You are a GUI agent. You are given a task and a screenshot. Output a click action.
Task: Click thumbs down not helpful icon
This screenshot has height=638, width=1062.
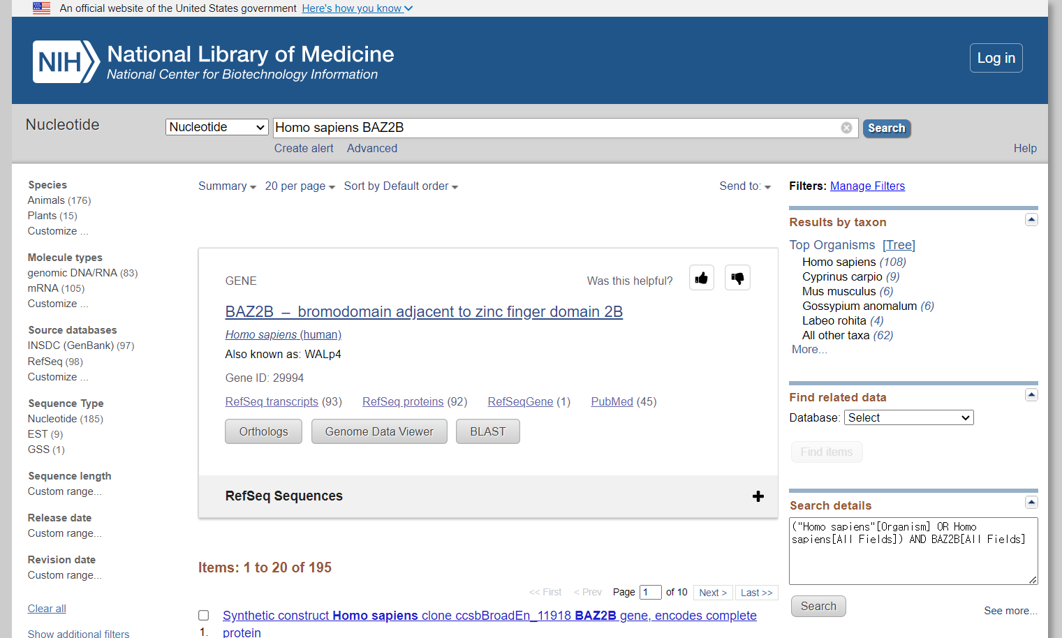[737, 278]
